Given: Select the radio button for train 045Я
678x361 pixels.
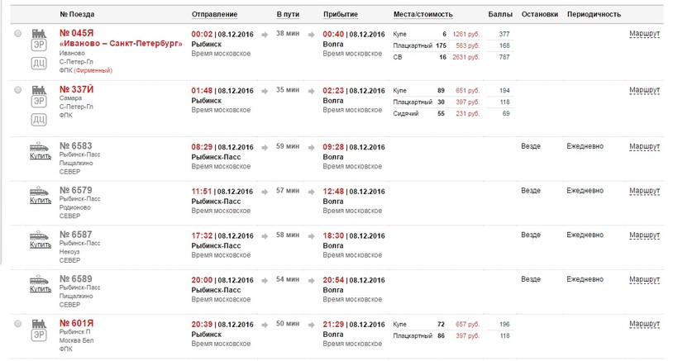Looking at the screenshot, I should [x=18, y=34].
